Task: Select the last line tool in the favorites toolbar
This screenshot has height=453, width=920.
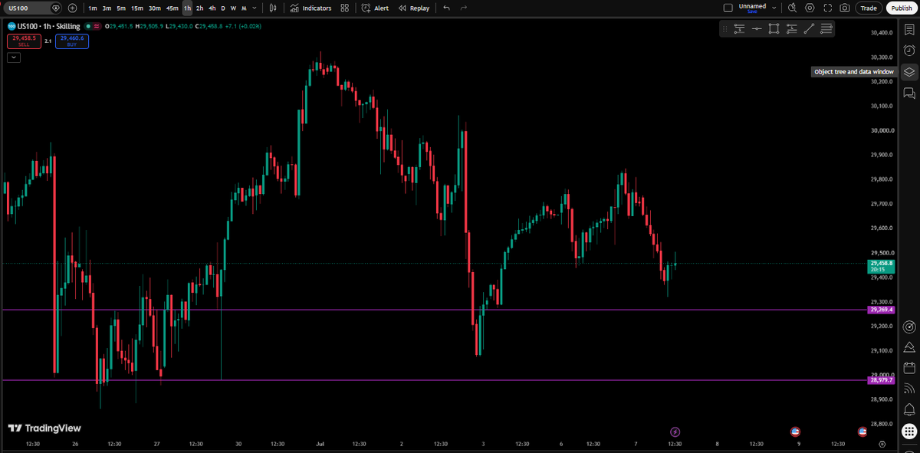Action: pyautogui.click(x=826, y=29)
